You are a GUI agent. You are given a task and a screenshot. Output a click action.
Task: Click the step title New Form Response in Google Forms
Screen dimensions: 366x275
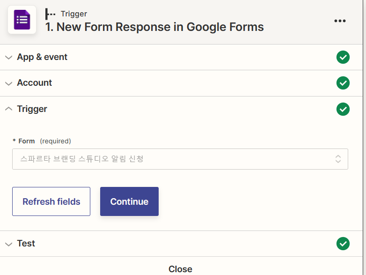[x=154, y=27]
